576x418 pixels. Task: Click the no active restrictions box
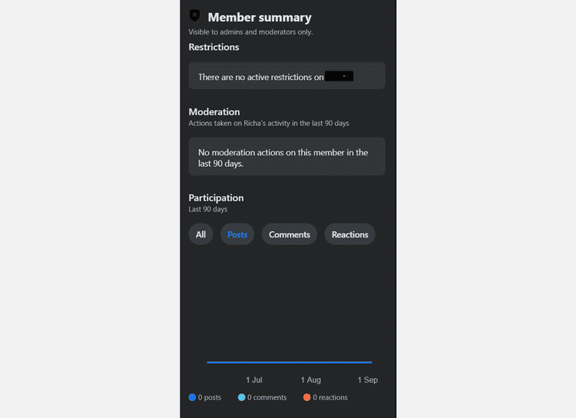(x=287, y=76)
